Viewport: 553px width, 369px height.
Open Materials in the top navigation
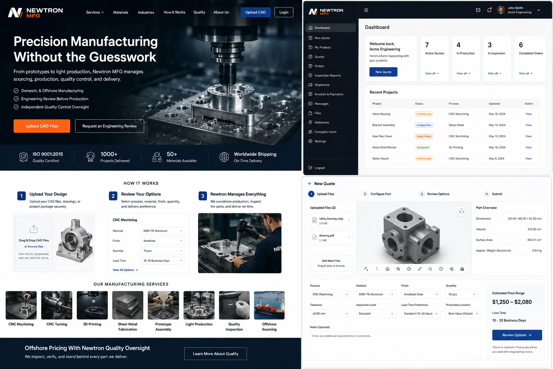tap(121, 12)
